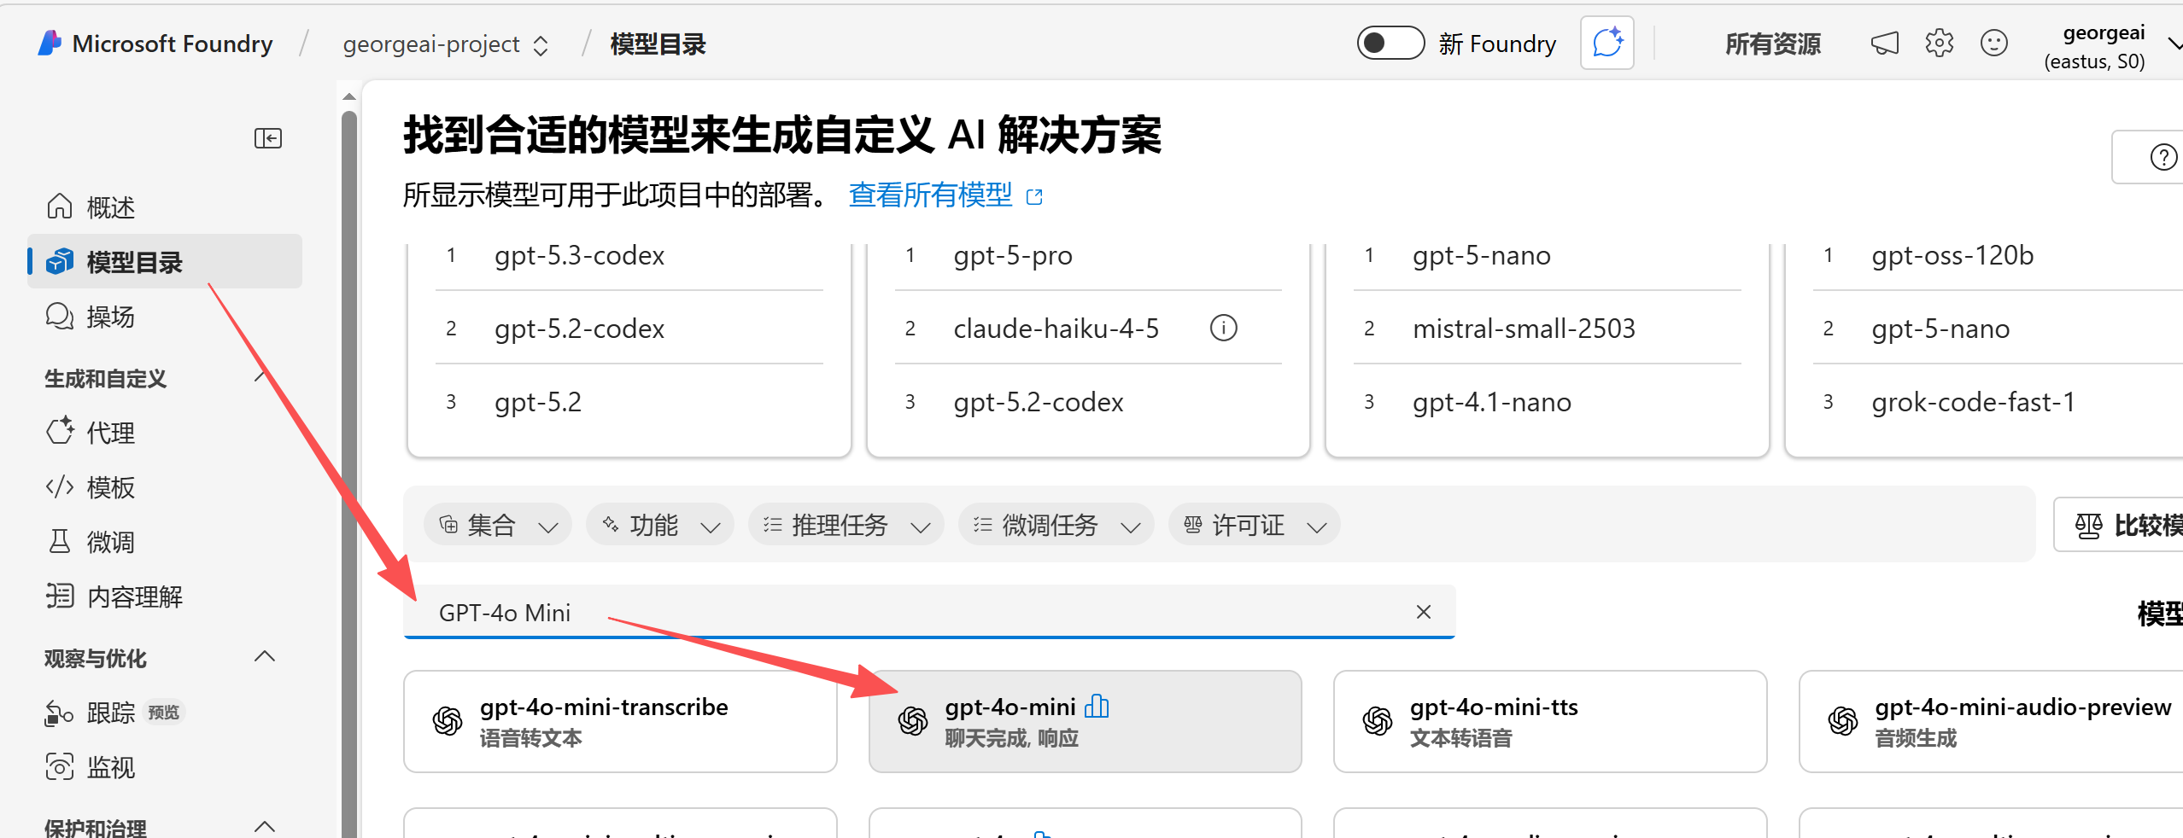Click the Microsoft Foundry logo icon
Image resolution: width=2183 pixels, height=838 pixels.
(x=50, y=43)
